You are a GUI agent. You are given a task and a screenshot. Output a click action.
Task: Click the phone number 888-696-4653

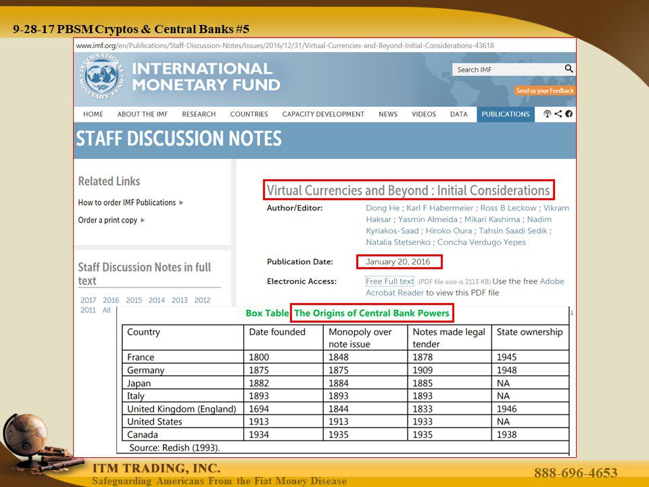point(576,473)
